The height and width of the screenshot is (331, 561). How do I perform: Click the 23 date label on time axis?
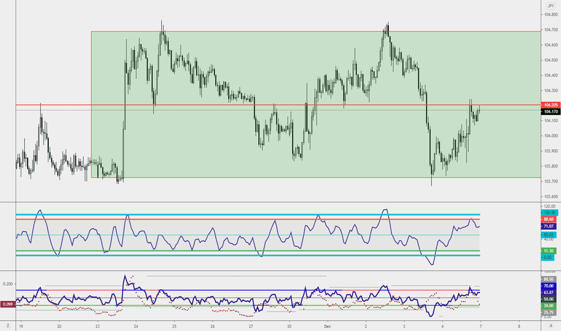98,326
